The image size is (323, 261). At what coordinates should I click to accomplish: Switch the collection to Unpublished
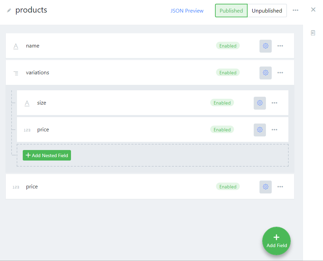point(267,11)
